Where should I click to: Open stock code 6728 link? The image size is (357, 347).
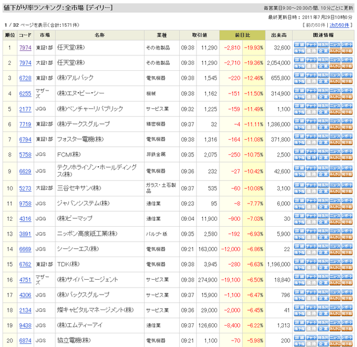click(x=25, y=78)
